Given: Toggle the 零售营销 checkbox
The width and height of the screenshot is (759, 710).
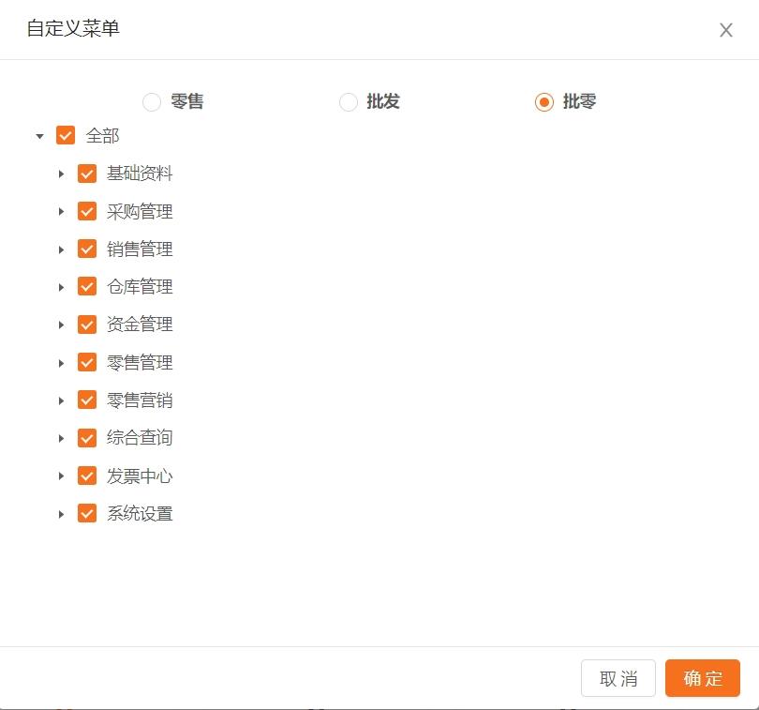Looking at the screenshot, I should [87, 400].
